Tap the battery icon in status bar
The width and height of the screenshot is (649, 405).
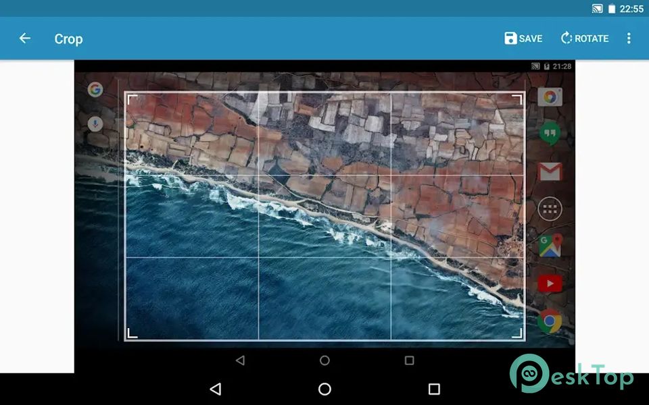click(x=612, y=9)
